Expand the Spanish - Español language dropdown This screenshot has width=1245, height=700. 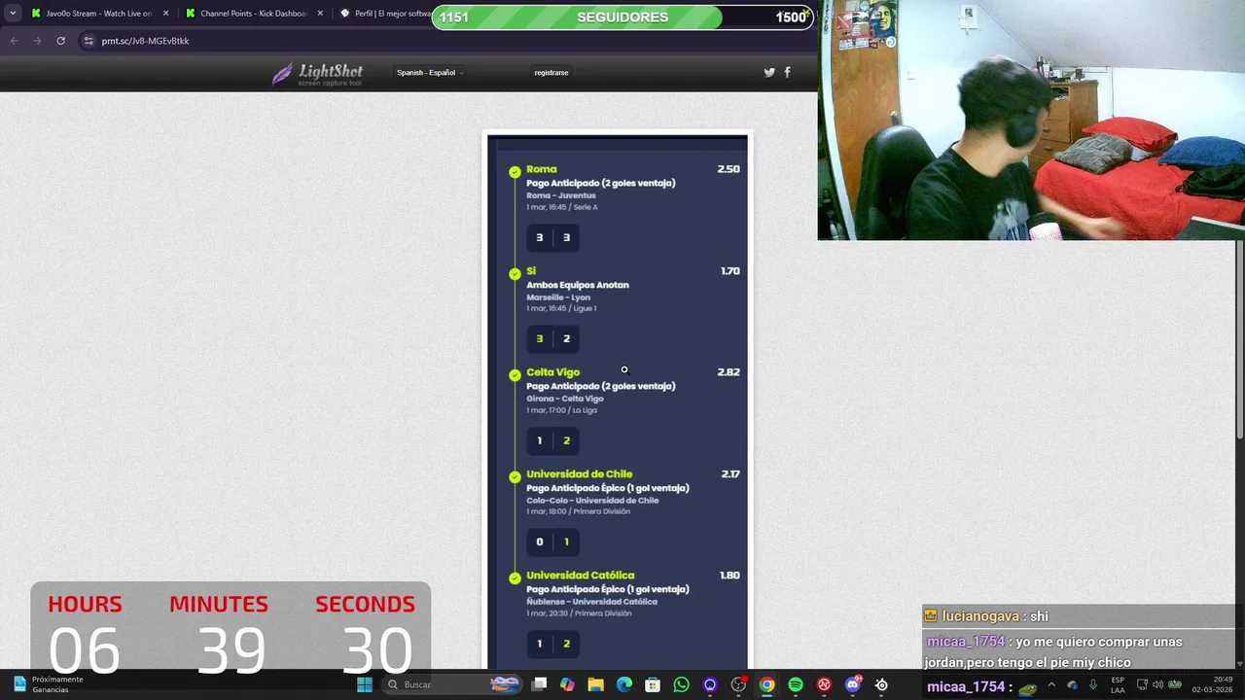click(x=429, y=73)
